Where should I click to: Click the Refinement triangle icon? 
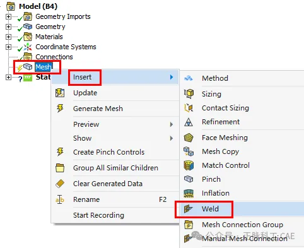pos(189,122)
